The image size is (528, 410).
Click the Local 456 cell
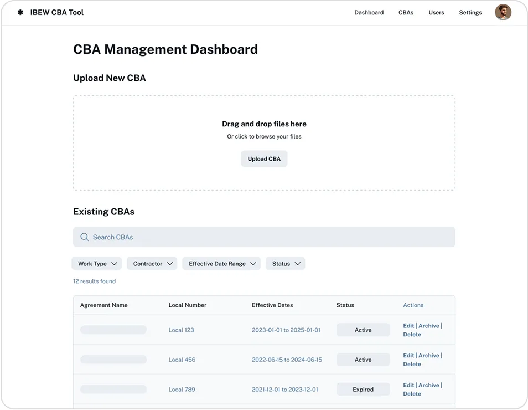[x=182, y=360]
